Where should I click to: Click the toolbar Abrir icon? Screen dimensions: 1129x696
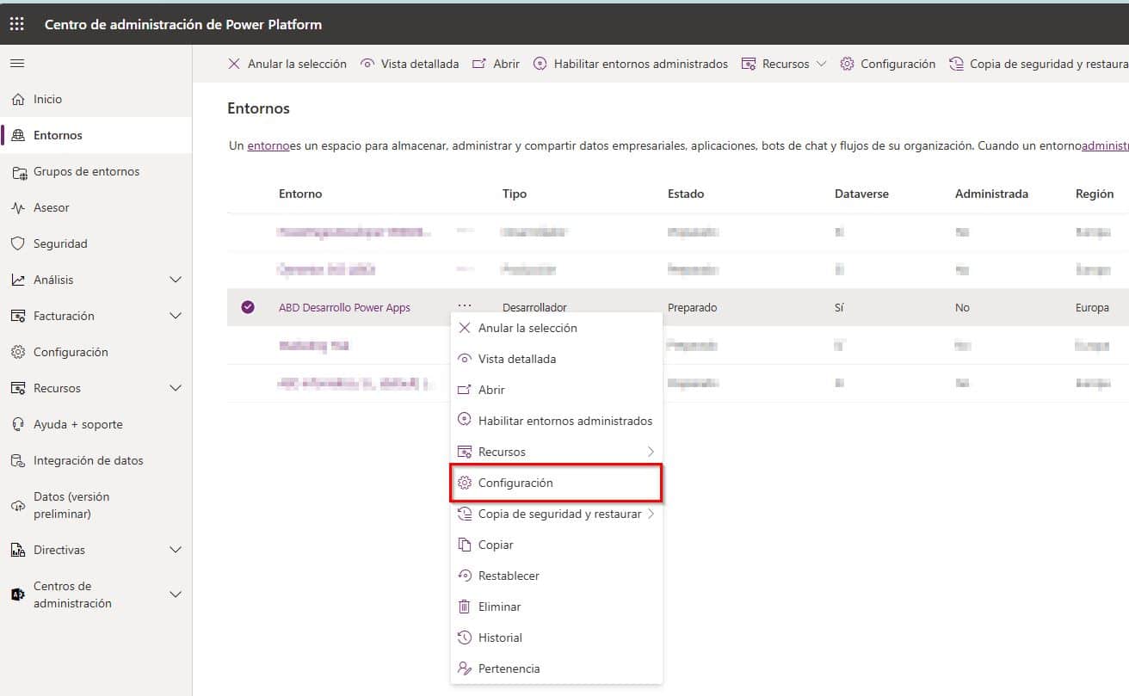479,64
